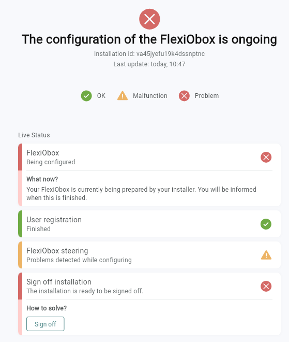
Task: Click the green OK legend checkmark icon
Action: coord(86,96)
